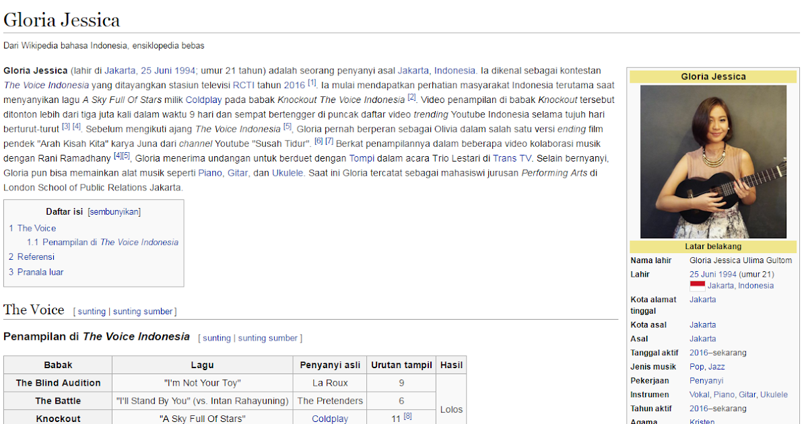Click sunting sumber next to Penampilan subheading
Image resolution: width=808 pixels, height=424 pixels.
(268, 338)
